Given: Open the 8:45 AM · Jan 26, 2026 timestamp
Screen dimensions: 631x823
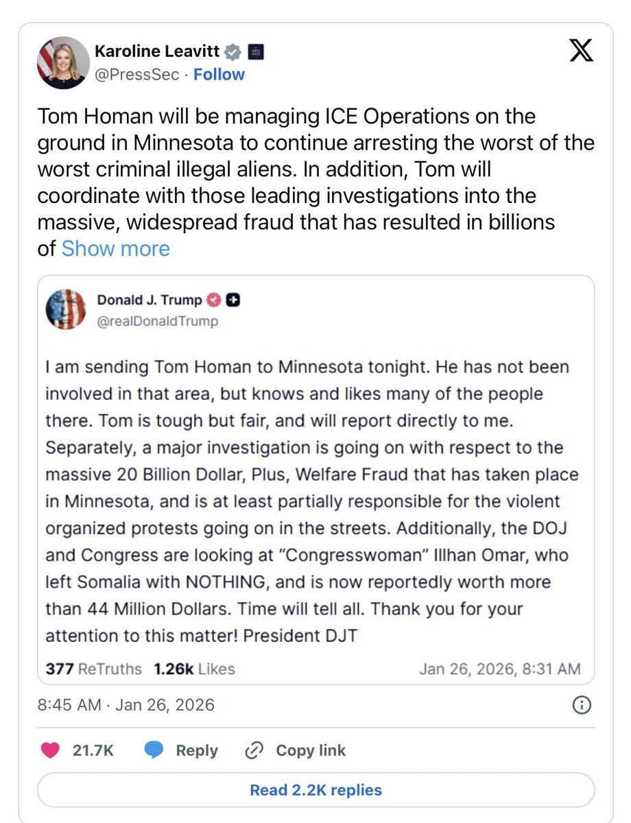Looking at the screenshot, I should pos(126,704).
